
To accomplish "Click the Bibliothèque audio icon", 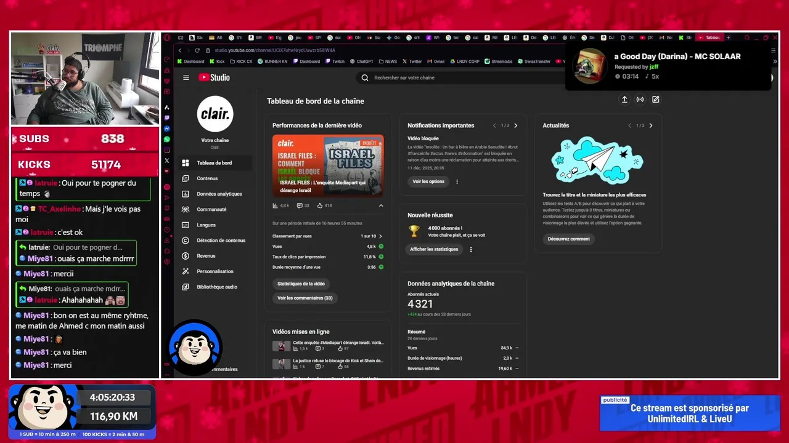I will point(186,287).
